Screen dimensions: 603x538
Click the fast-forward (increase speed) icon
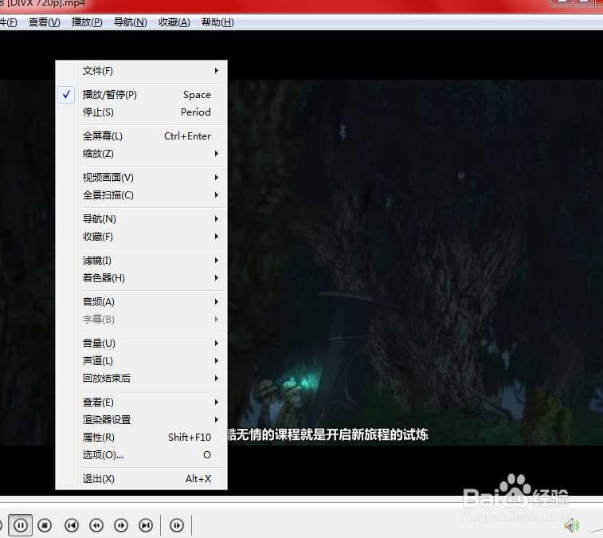tap(121, 525)
